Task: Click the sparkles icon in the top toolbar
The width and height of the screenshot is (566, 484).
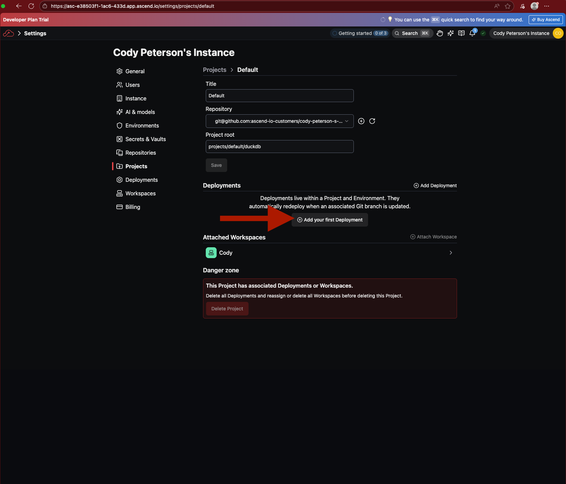Action: tap(451, 33)
